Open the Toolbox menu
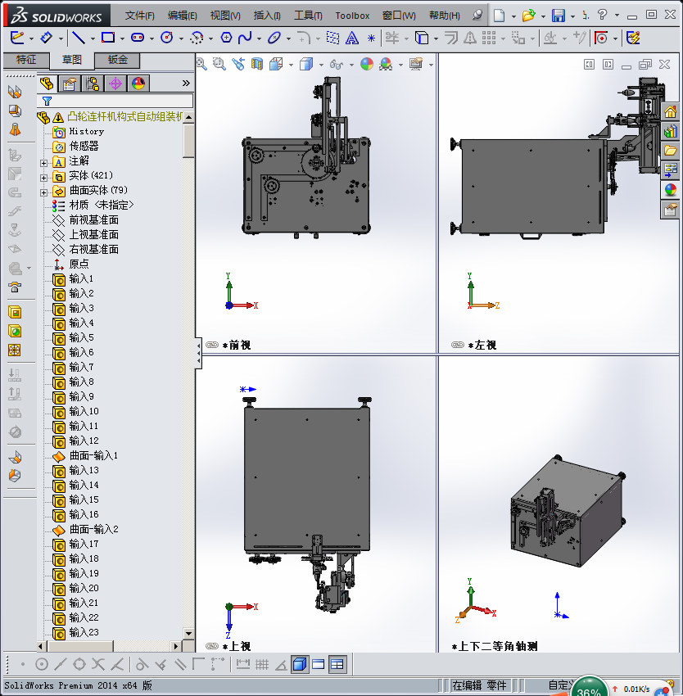 [x=352, y=16]
